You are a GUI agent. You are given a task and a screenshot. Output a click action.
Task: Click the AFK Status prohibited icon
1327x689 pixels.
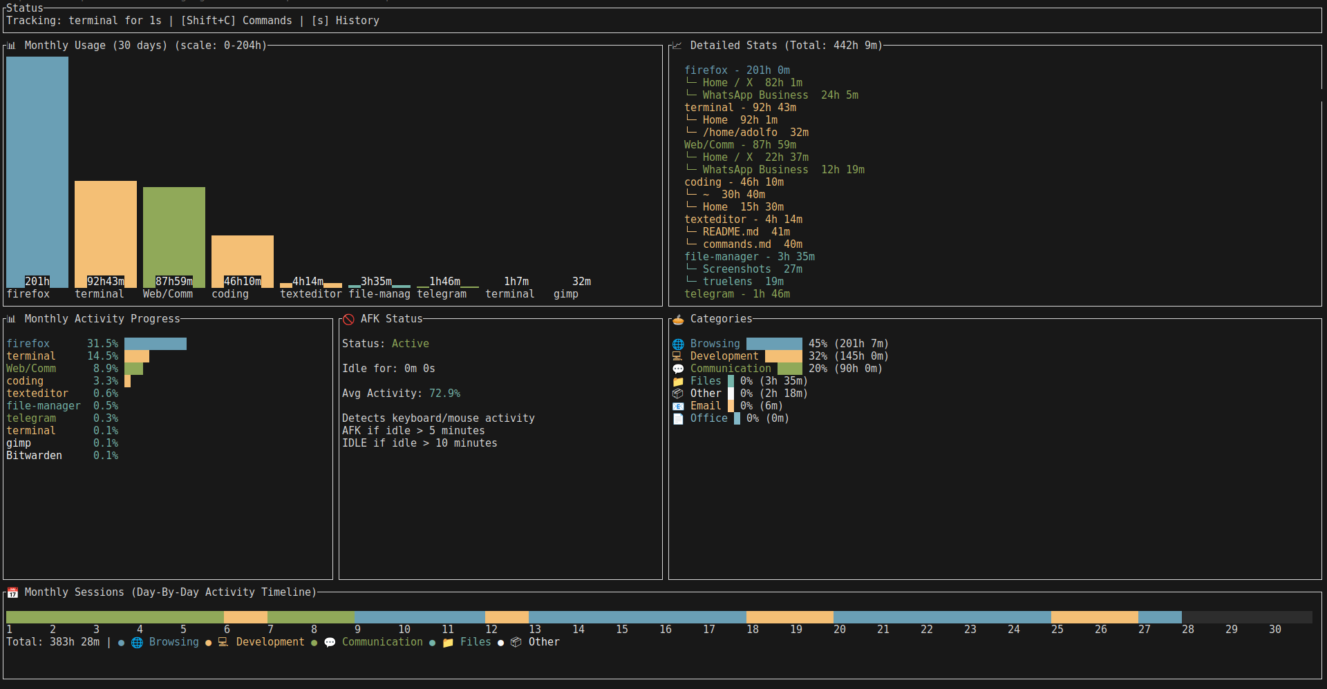(348, 319)
